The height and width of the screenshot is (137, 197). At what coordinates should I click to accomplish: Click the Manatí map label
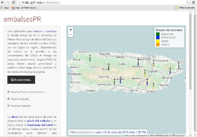(x=120, y=57)
